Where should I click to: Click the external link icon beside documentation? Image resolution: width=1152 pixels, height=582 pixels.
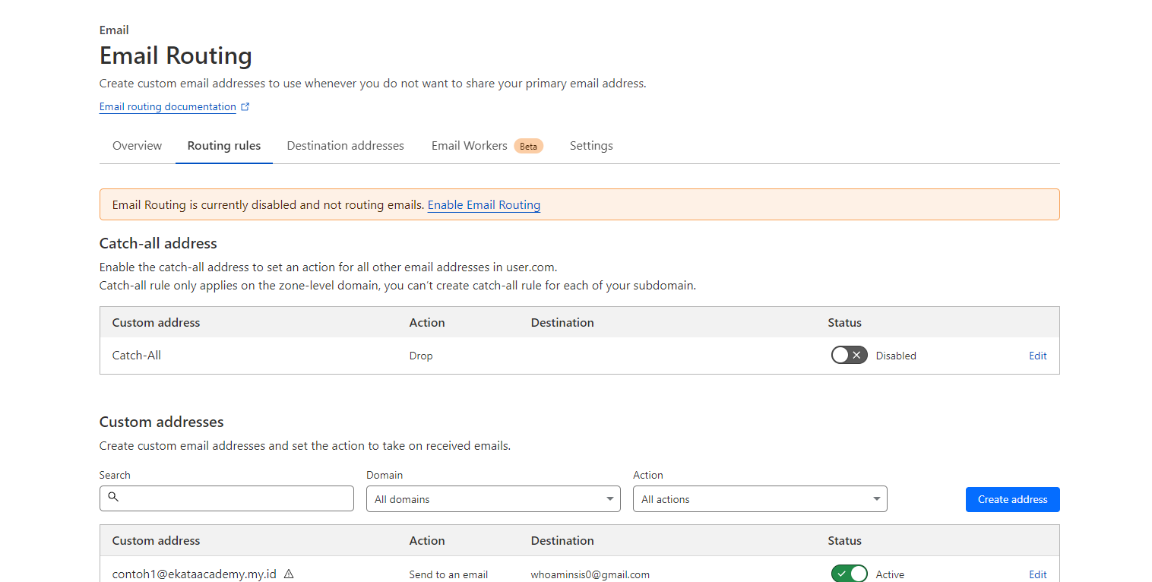[245, 107]
